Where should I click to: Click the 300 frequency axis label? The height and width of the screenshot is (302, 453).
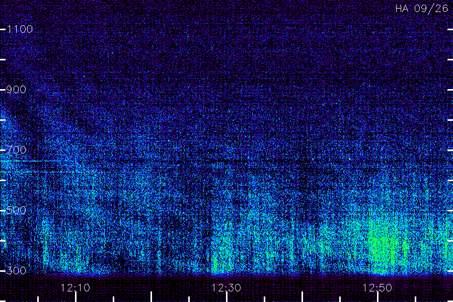[16, 271]
